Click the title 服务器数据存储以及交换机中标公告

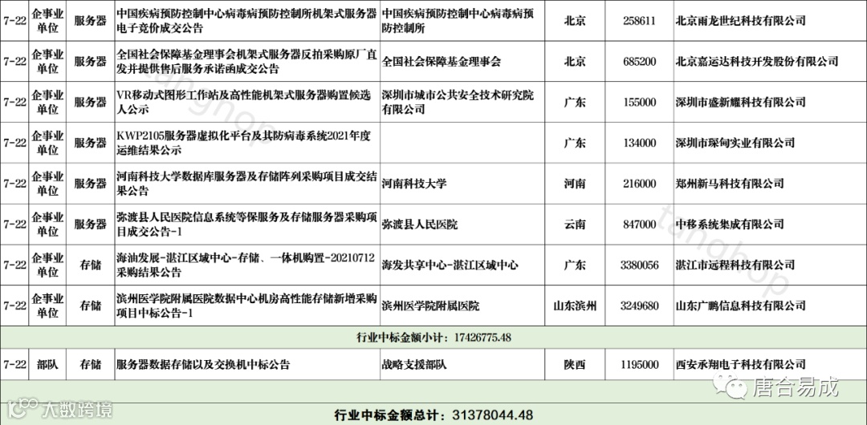pos(203,365)
